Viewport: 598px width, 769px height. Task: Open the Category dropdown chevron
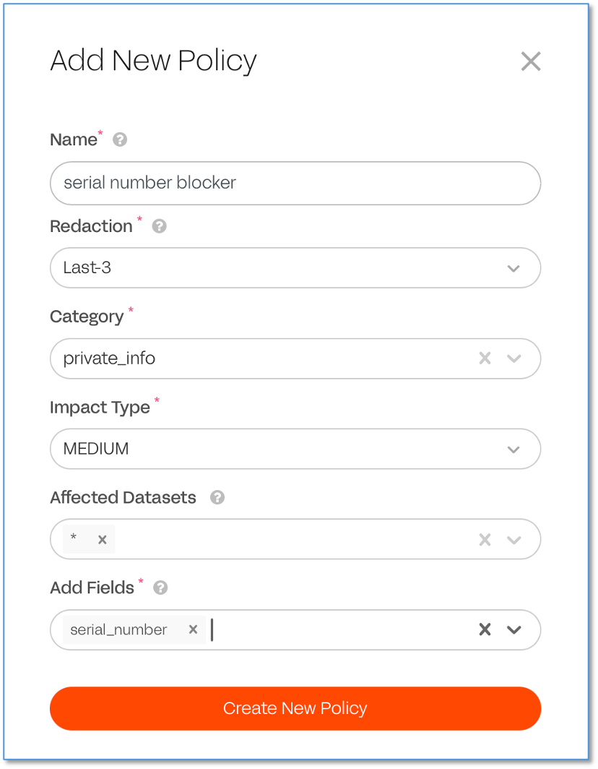513,358
